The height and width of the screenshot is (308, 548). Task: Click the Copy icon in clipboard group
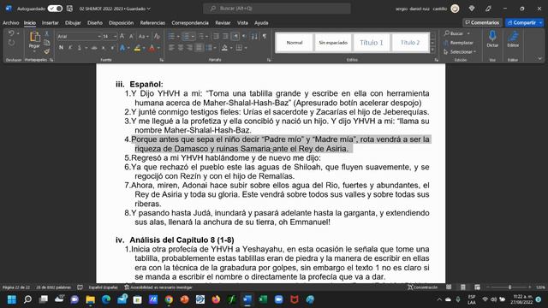46,43
